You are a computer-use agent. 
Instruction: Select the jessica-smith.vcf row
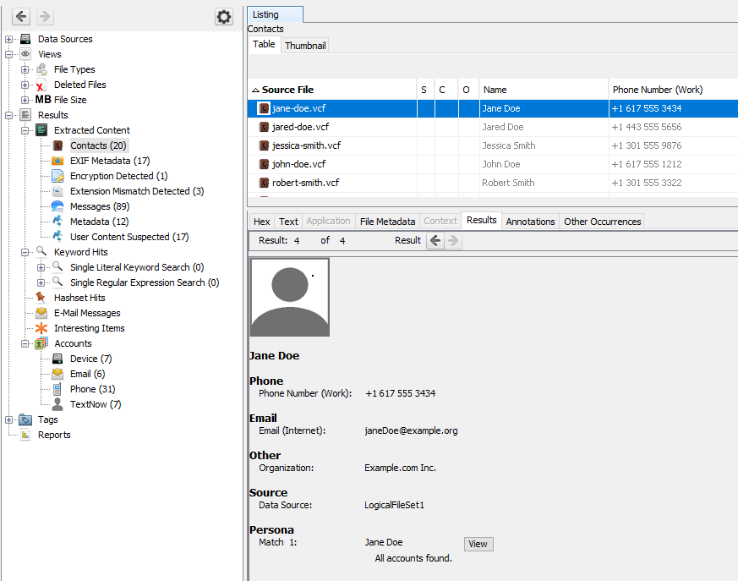[x=306, y=145]
